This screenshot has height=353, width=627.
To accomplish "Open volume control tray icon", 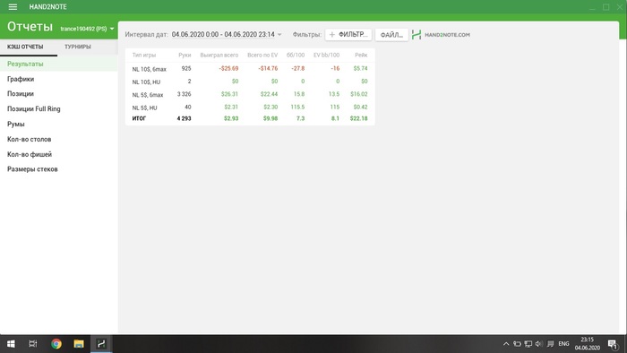I will [x=539, y=344].
